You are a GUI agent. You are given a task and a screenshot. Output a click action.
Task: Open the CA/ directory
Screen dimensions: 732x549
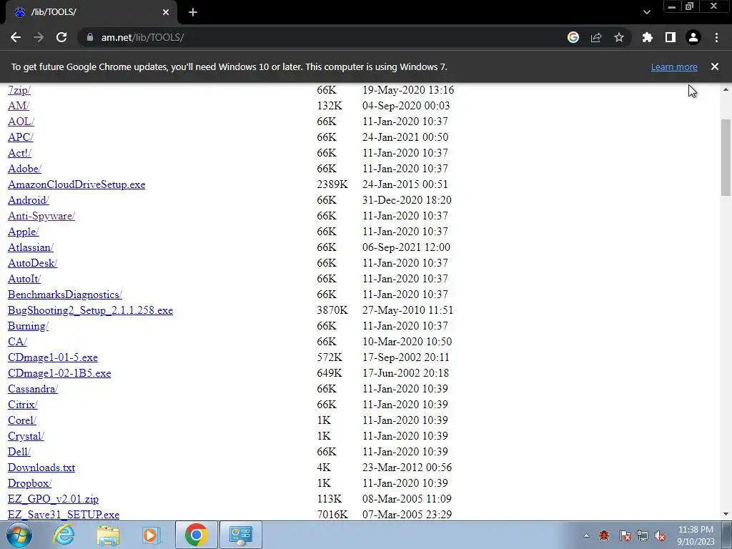[x=17, y=342]
